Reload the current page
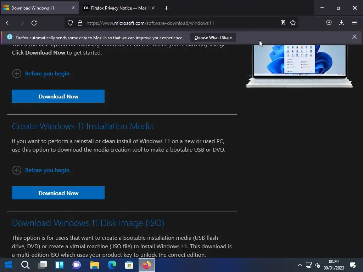The image size is (363, 272). tap(34, 23)
